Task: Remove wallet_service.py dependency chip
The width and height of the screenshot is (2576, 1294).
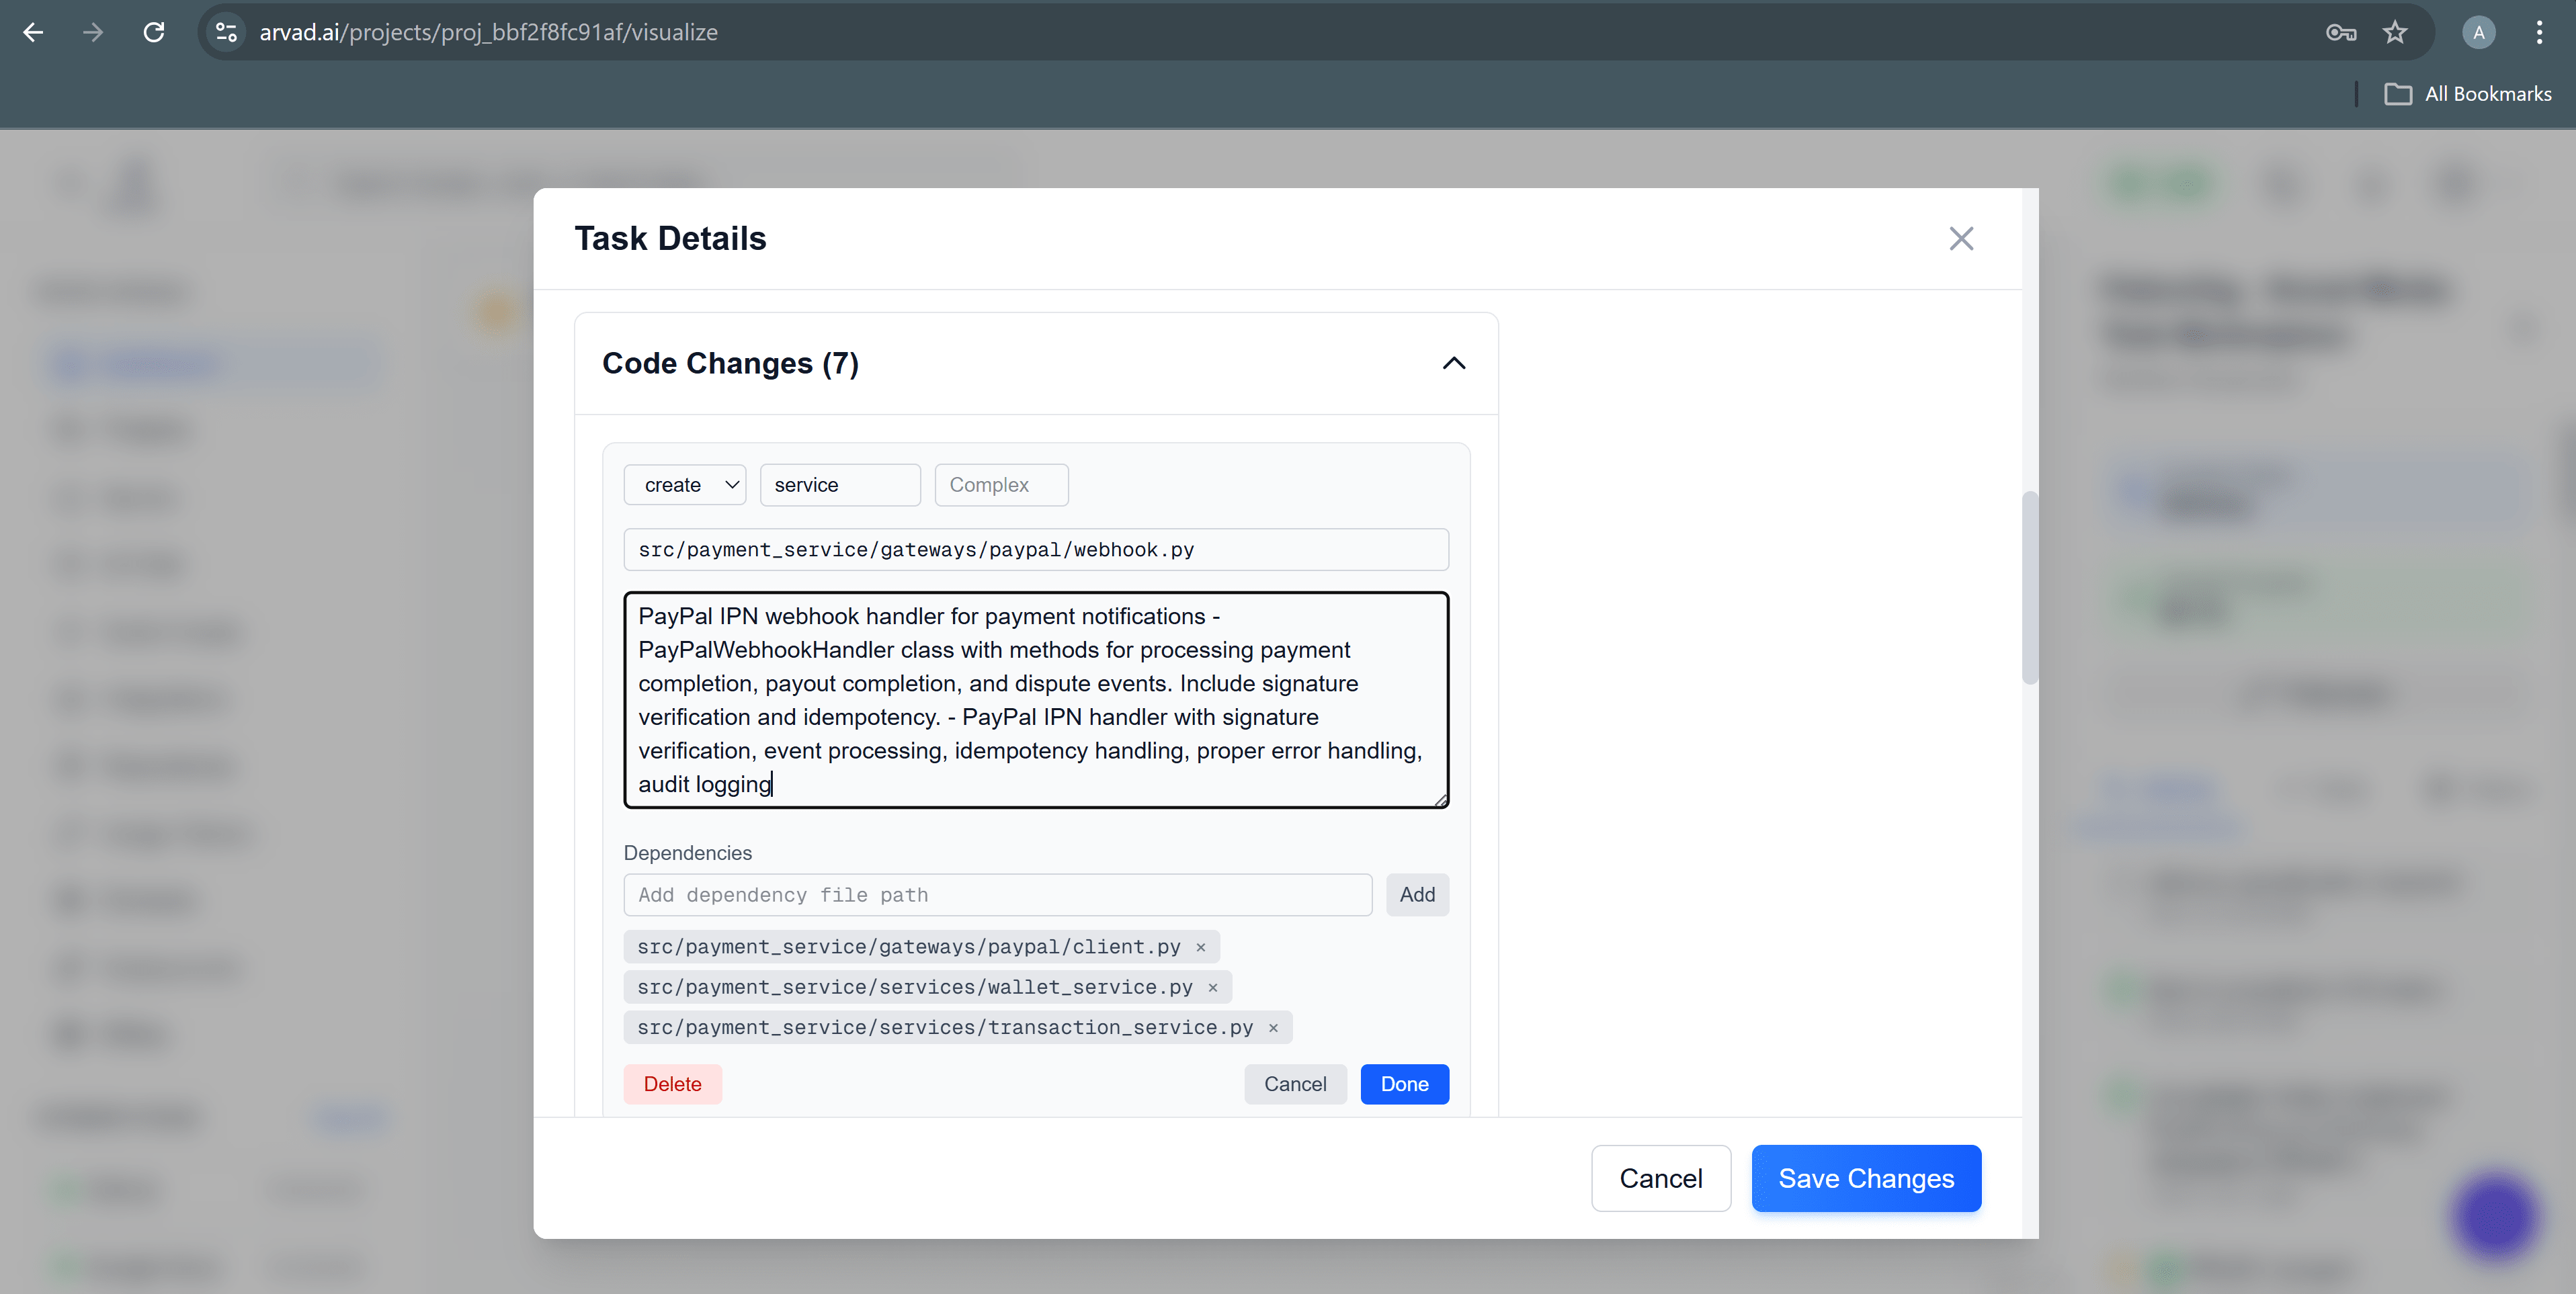Action: click(1213, 987)
